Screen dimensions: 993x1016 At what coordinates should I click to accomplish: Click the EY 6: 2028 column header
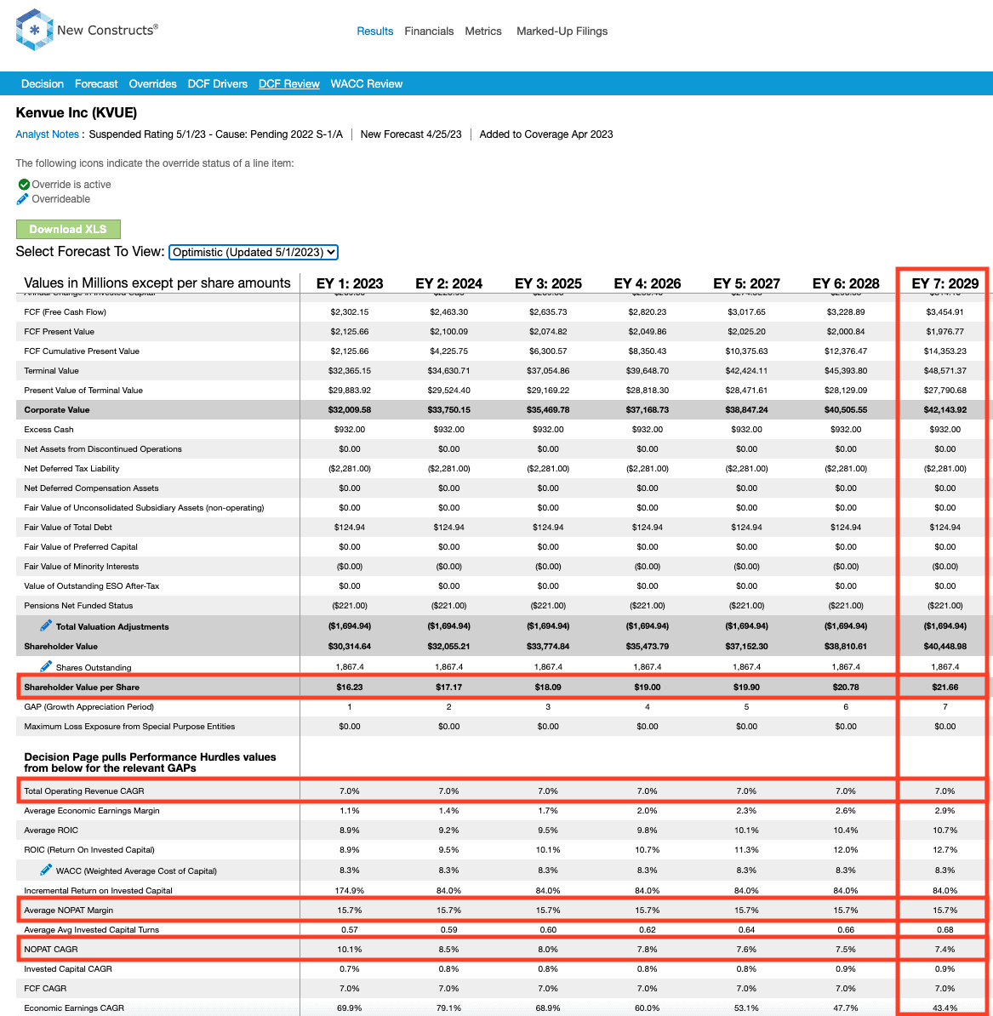846,283
